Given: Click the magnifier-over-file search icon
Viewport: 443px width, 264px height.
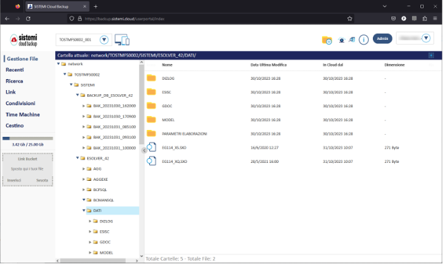Looking at the screenshot, I should click(352, 40).
